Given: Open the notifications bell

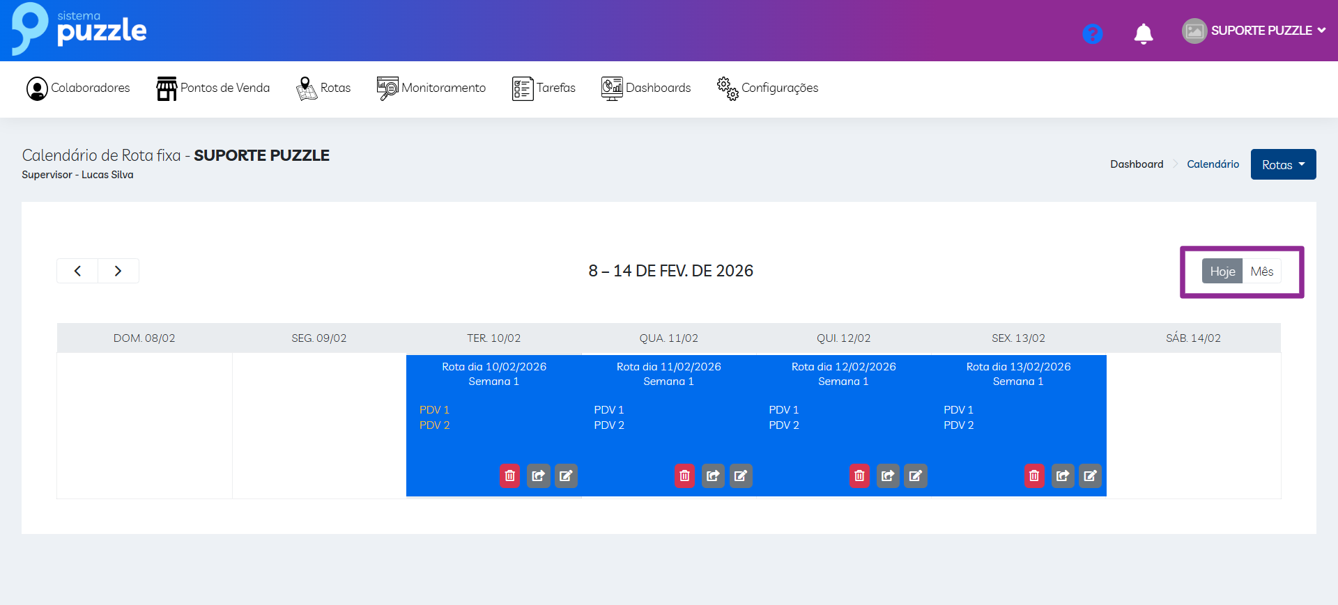Looking at the screenshot, I should coord(1143,33).
